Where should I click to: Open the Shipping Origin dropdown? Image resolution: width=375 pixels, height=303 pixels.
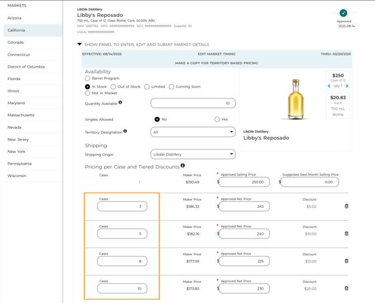click(193, 155)
